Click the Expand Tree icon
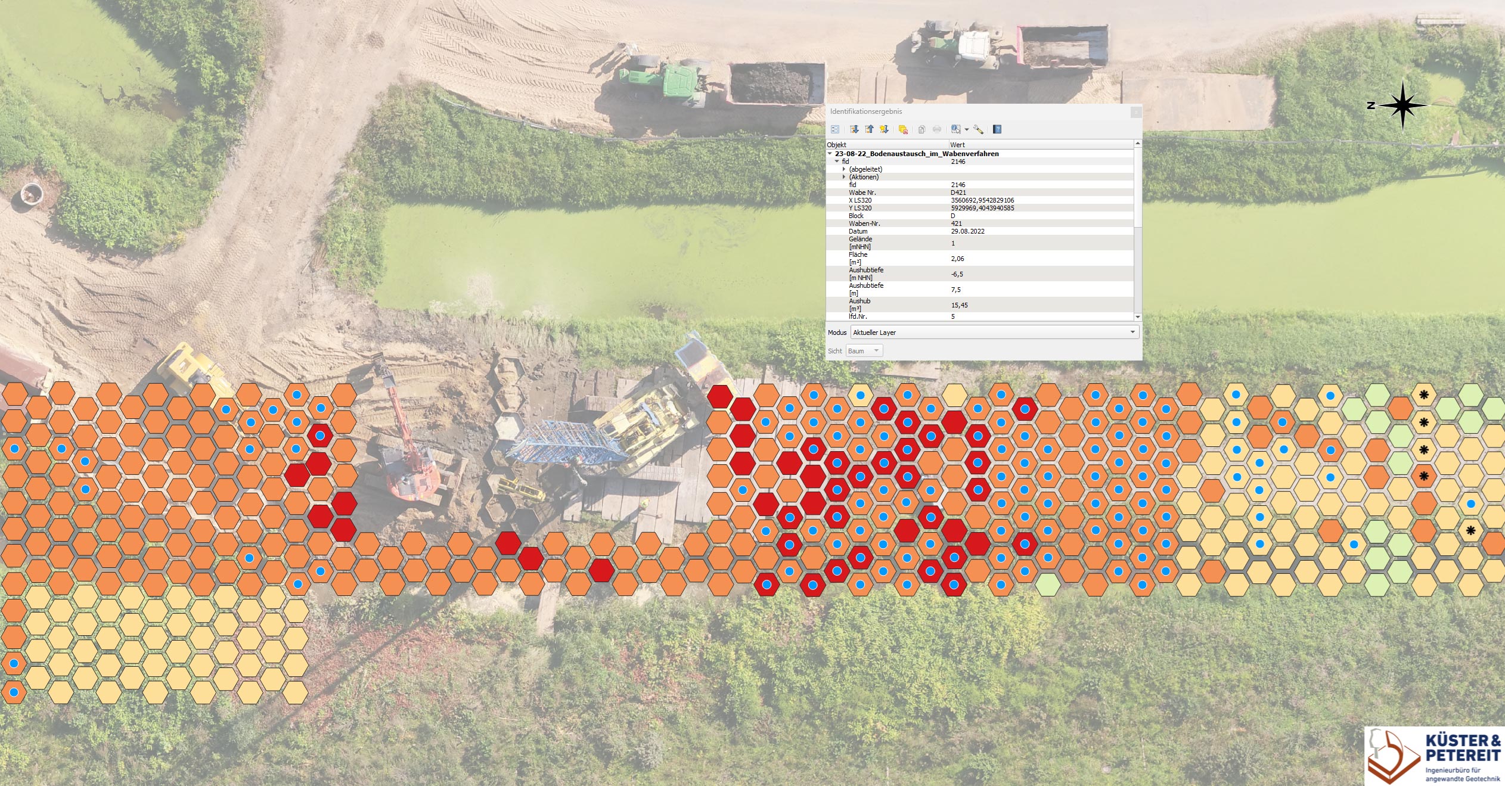The height and width of the screenshot is (786, 1505). [854, 129]
